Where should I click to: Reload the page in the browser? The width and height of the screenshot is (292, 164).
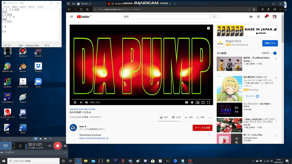pyautogui.click(x=81, y=9)
